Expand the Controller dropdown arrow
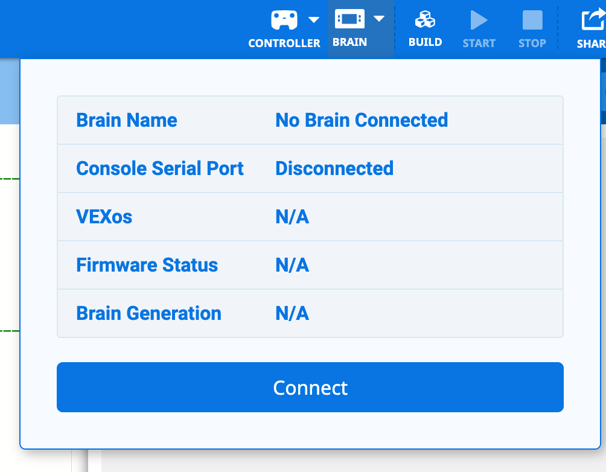 (314, 20)
